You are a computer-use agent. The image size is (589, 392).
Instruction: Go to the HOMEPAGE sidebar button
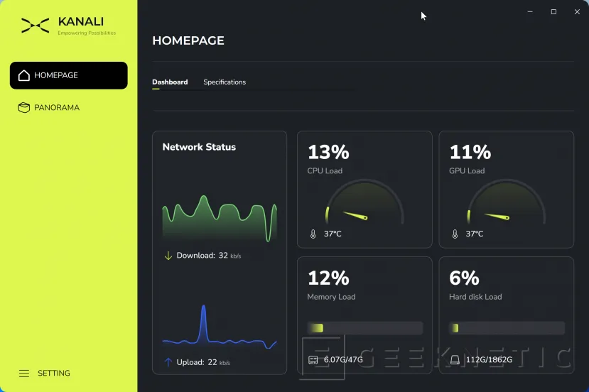[x=68, y=75]
